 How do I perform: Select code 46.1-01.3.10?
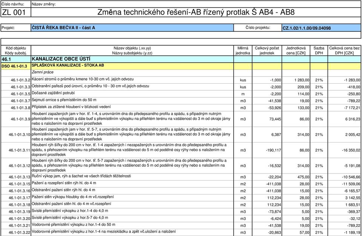[x=20, y=135]
